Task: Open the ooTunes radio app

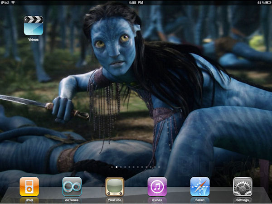Action: (x=72, y=187)
